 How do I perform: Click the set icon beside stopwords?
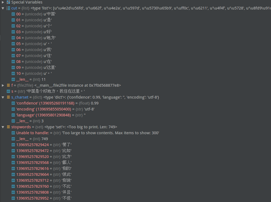(x=8, y=127)
